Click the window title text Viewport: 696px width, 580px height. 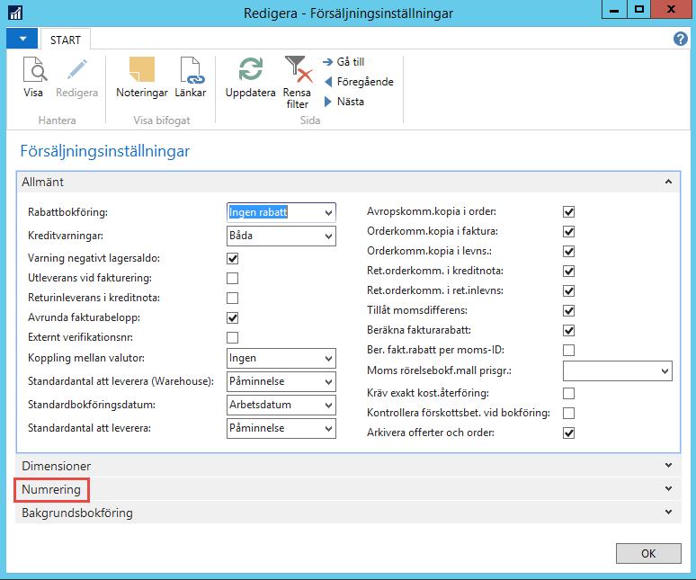coord(348,13)
